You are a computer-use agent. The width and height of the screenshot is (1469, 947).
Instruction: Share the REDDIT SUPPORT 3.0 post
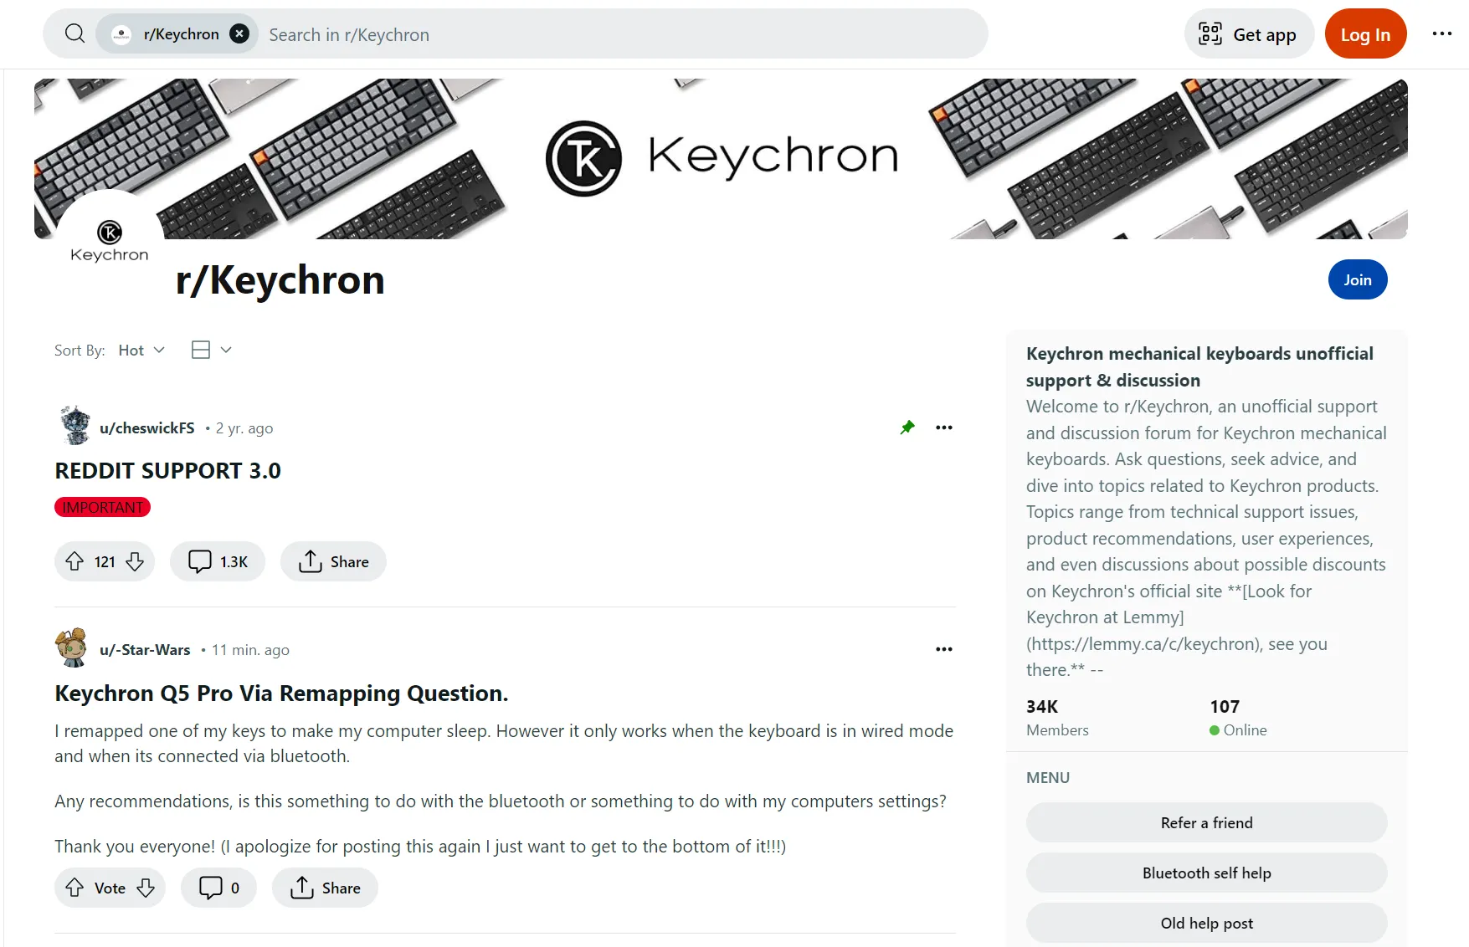[333, 561]
